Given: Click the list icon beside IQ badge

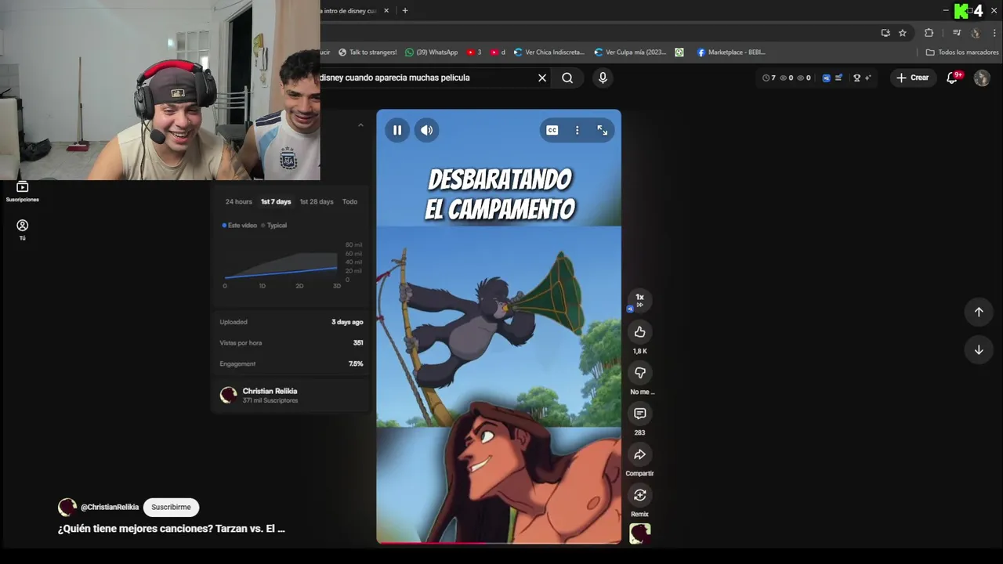Looking at the screenshot, I should 838,78.
